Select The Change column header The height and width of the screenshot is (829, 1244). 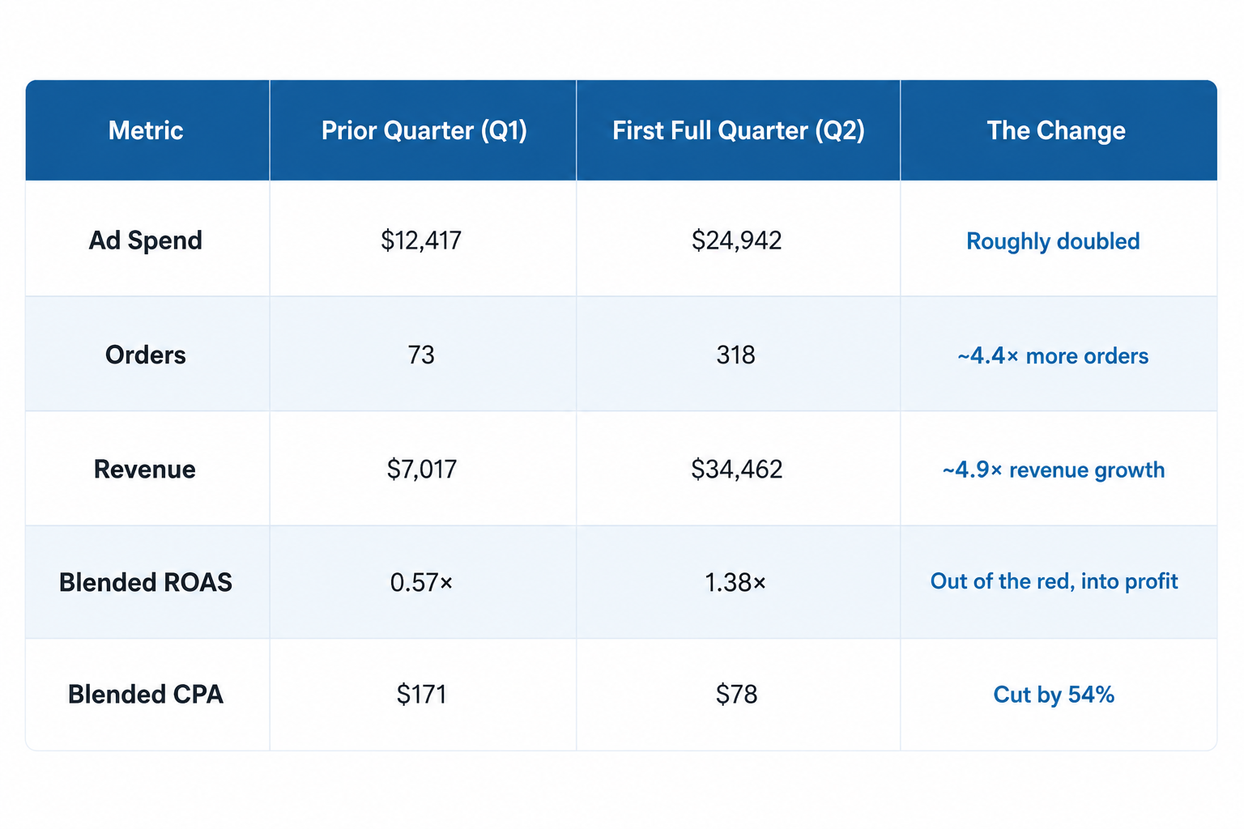coord(1056,130)
